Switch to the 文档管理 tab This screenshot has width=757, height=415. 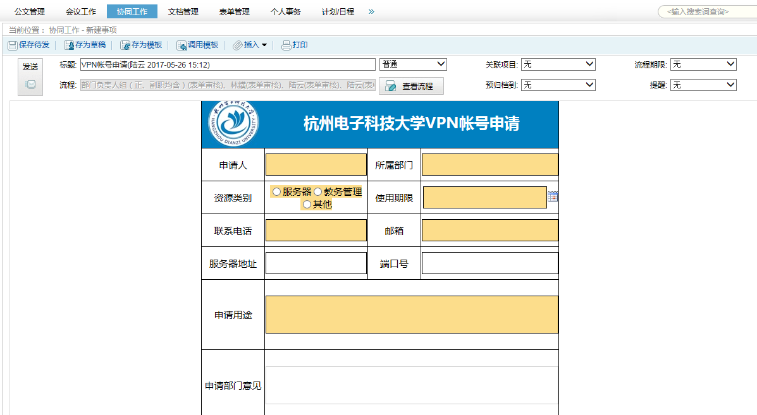(183, 11)
